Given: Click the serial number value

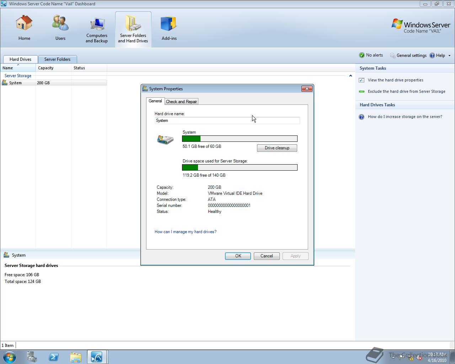Looking at the screenshot, I should click(229, 205).
